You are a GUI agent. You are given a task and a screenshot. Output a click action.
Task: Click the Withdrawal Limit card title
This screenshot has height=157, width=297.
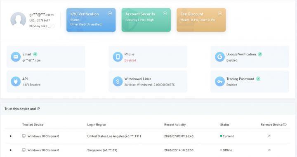[x=137, y=78]
